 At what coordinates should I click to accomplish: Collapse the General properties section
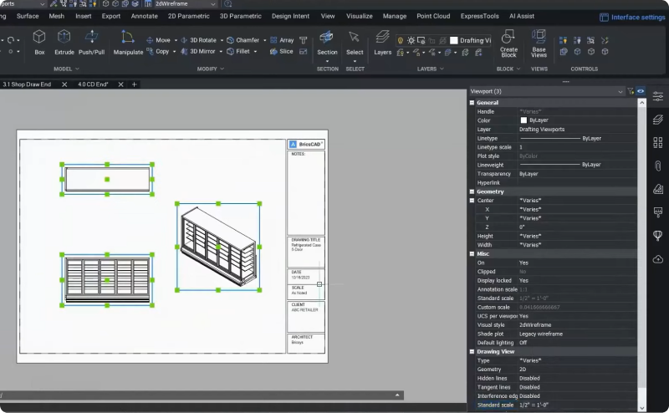tap(472, 102)
